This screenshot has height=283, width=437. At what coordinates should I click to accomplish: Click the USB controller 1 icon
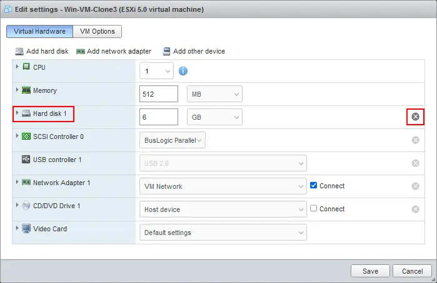[26, 160]
